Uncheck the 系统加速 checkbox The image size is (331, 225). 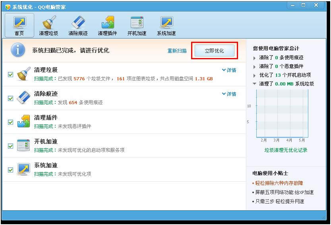coord(11,170)
